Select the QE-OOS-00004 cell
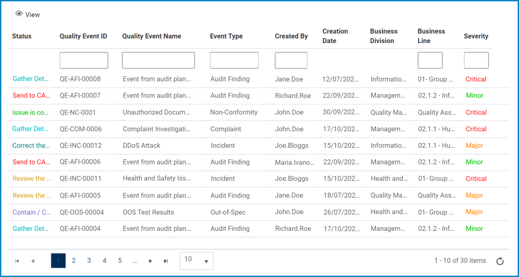The width and height of the screenshot is (519, 277). coord(82,212)
